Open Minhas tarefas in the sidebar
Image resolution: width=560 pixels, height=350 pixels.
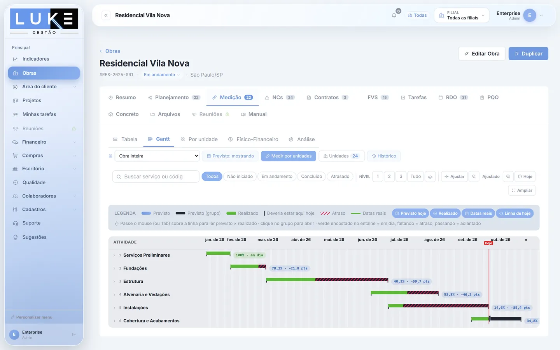44,114
